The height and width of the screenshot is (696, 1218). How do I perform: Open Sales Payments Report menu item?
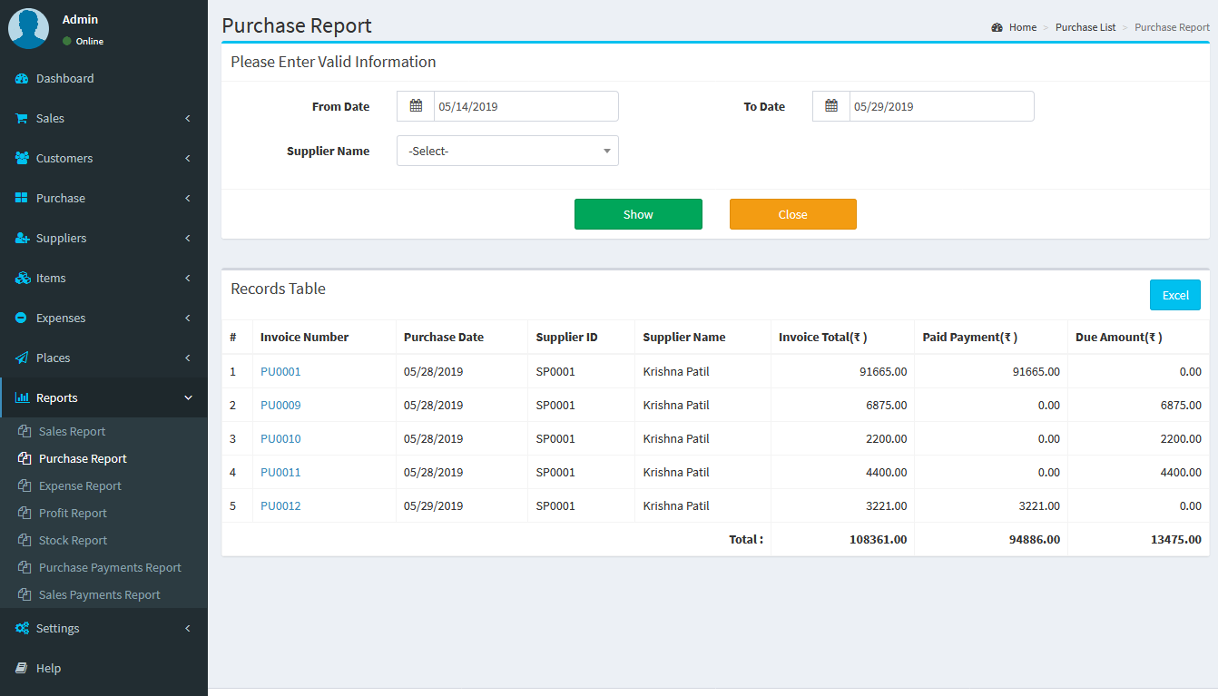pos(99,595)
